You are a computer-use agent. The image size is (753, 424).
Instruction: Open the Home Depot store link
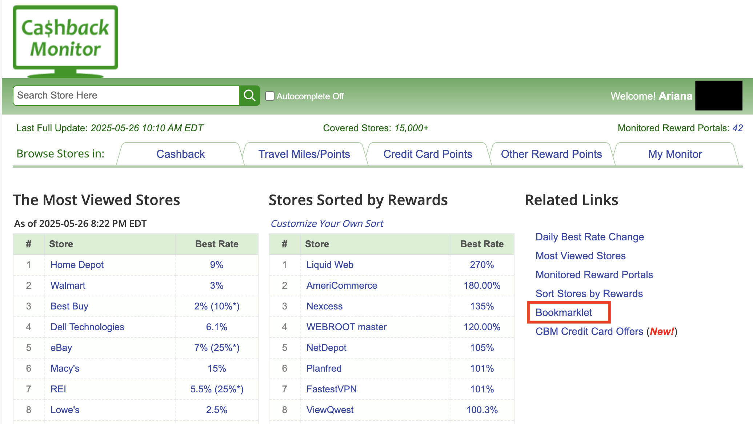click(x=77, y=265)
